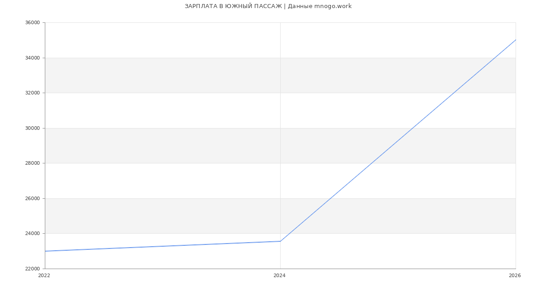Click the rising blue line segment after 2024
Screen dimensions: 538x291
(398, 141)
